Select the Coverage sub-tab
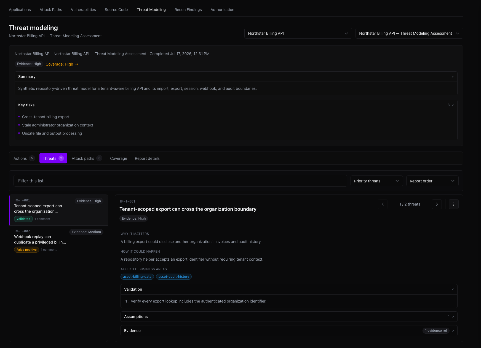Screen dimensions: 481x348 pos(119,158)
